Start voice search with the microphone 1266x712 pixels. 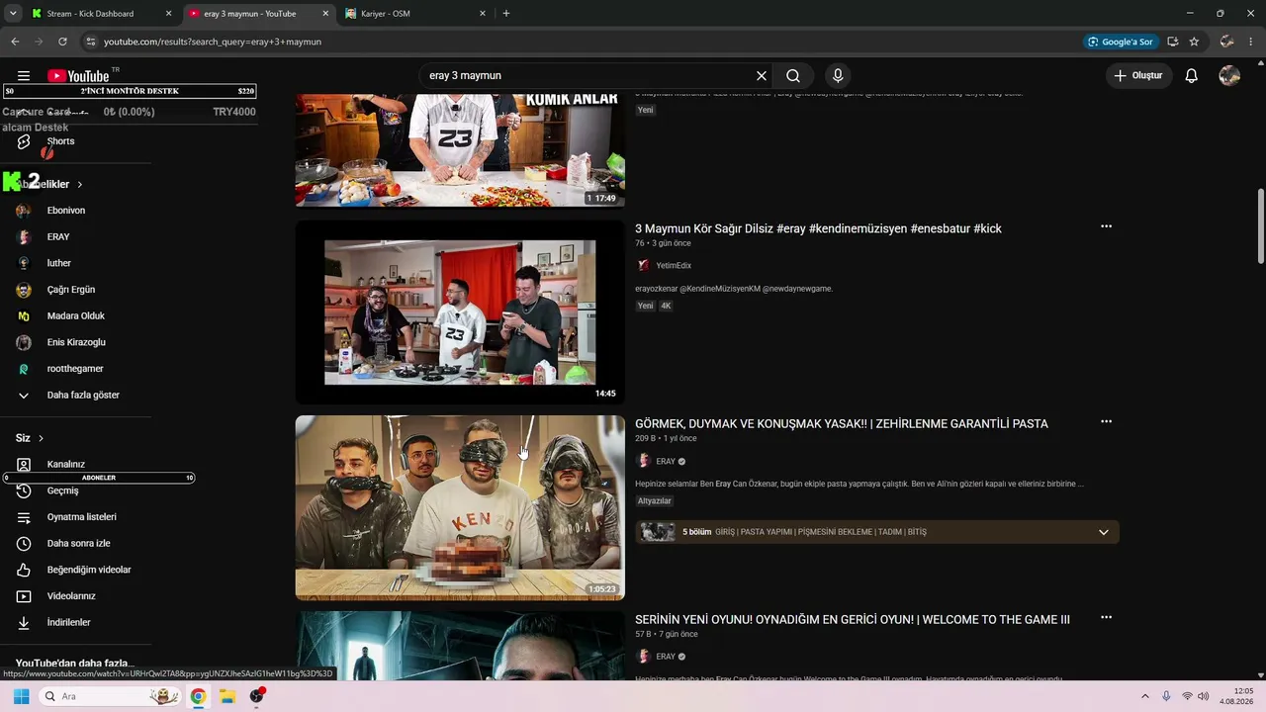tap(838, 76)
